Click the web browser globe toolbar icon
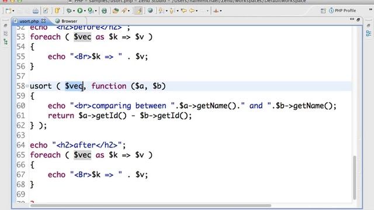374x210 pixels. coord(150,10)
